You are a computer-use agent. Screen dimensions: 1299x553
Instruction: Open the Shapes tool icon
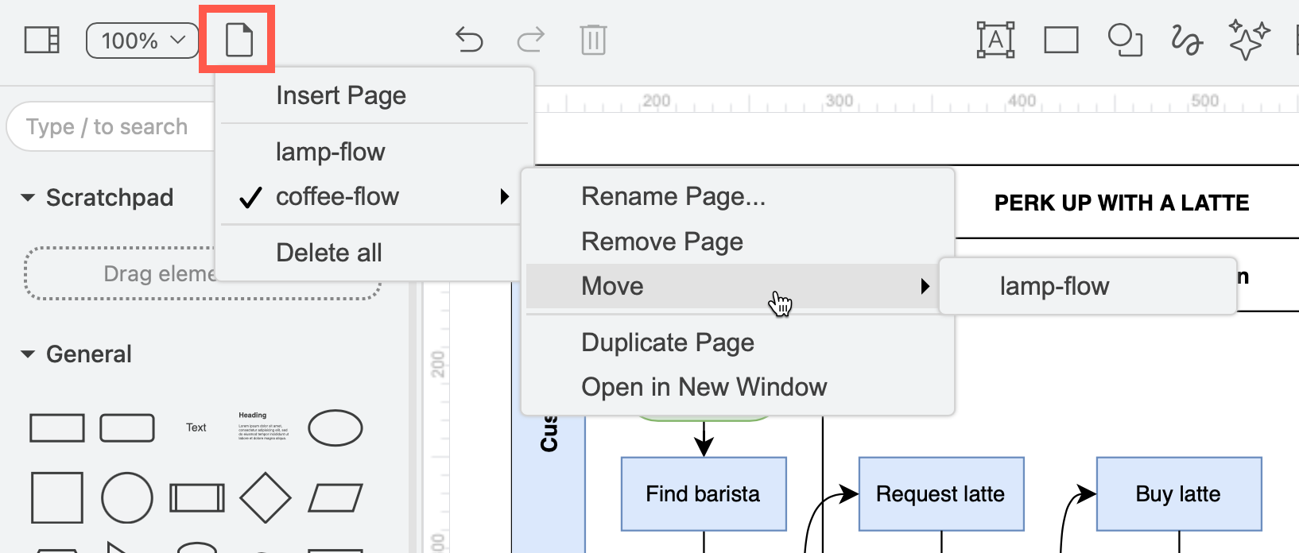1125,40
